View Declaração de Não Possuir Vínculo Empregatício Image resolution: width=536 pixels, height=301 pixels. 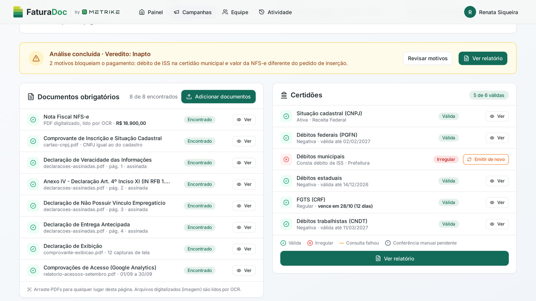click(x=244, y=206)
